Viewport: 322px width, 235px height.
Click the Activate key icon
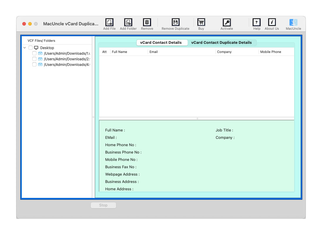226,22
